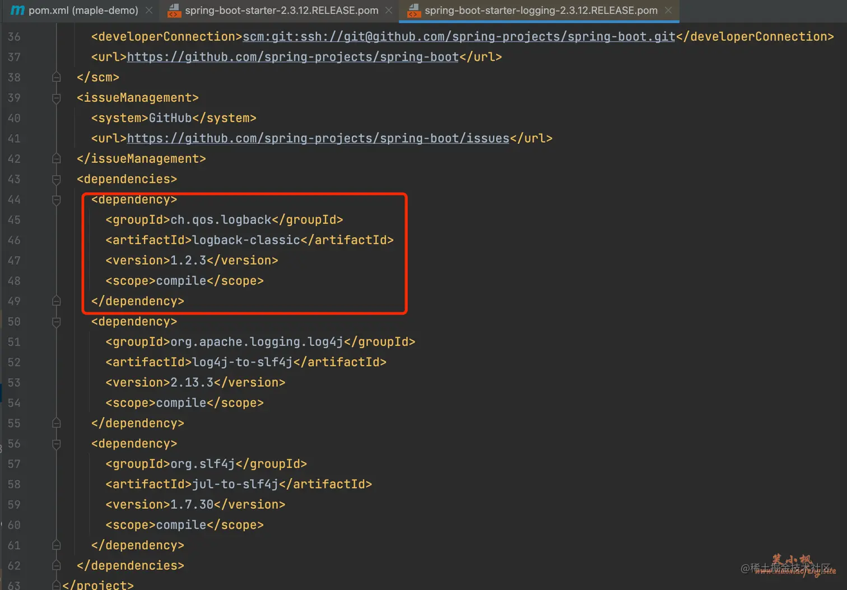Click line number 59 in the gutter

(x=14, y=505)
